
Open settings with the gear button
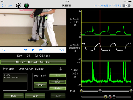click(x=126, y=5)
